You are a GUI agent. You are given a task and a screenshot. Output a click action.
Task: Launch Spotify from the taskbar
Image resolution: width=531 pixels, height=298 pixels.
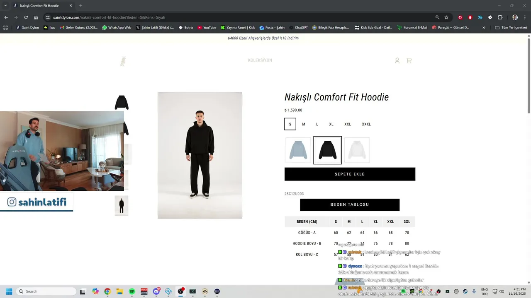pyautogui.click(x=132, y=291)
